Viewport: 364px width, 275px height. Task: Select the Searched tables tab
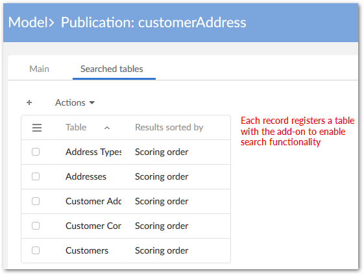pos(112,69)
